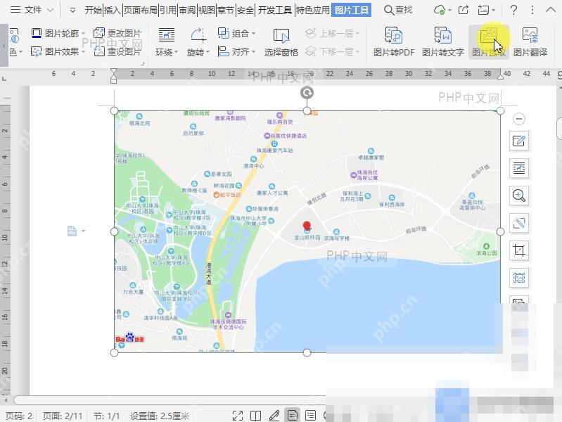The image size is (562, 422).
Task: Click the magnifier zoom icon in floating toolbar
Action: [518, 196]
